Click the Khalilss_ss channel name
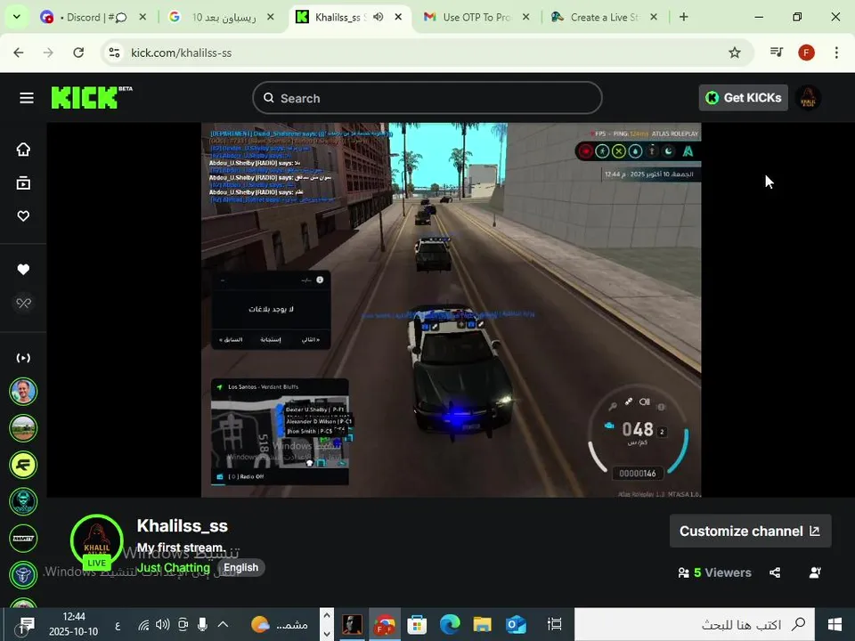Image resolution: width=855 pixels, height=641 pixels. click(182, 526)
